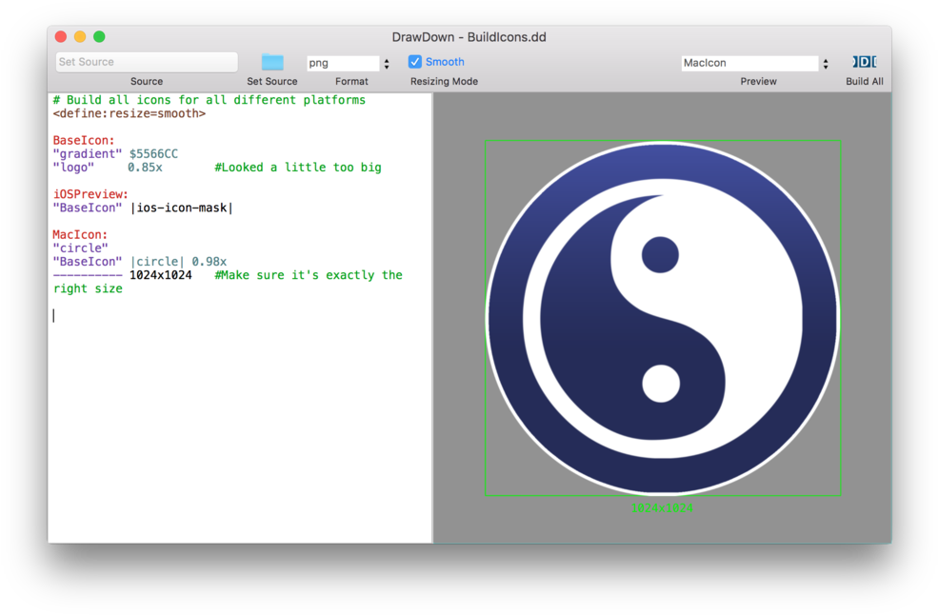Click the |ios-icon-mask| text in the editor

pos(181,208)
